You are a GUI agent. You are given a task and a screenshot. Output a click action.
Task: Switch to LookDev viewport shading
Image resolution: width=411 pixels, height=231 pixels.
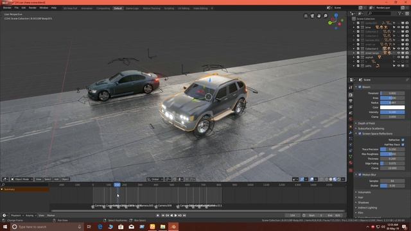(x=335, y=179)
